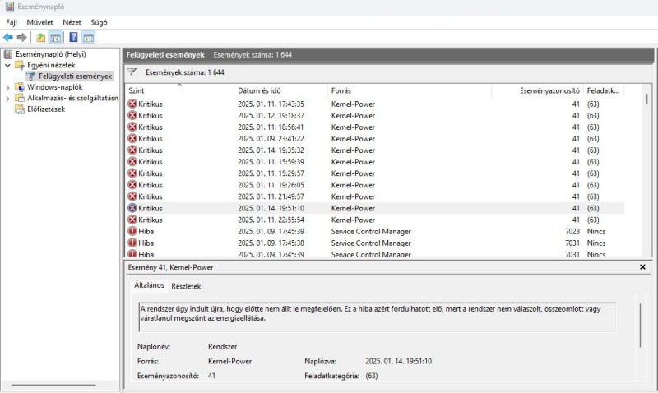
Task: Open the Fájl menu
Action: click(x=12, y=23)
